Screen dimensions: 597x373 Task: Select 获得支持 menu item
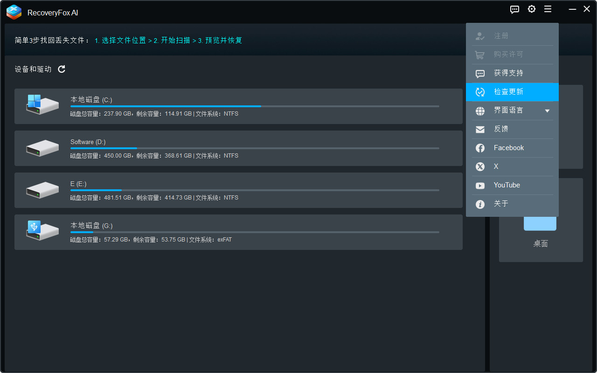pos(508,73)
